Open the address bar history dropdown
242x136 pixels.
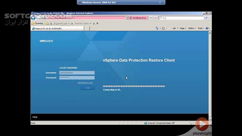(x=127, y=18)
